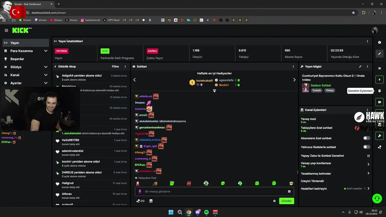The width and height of the screenshot is (386, 217).
Task: Open the Denetim Eylemleri log icon
Action: click(x=380, y=91)
